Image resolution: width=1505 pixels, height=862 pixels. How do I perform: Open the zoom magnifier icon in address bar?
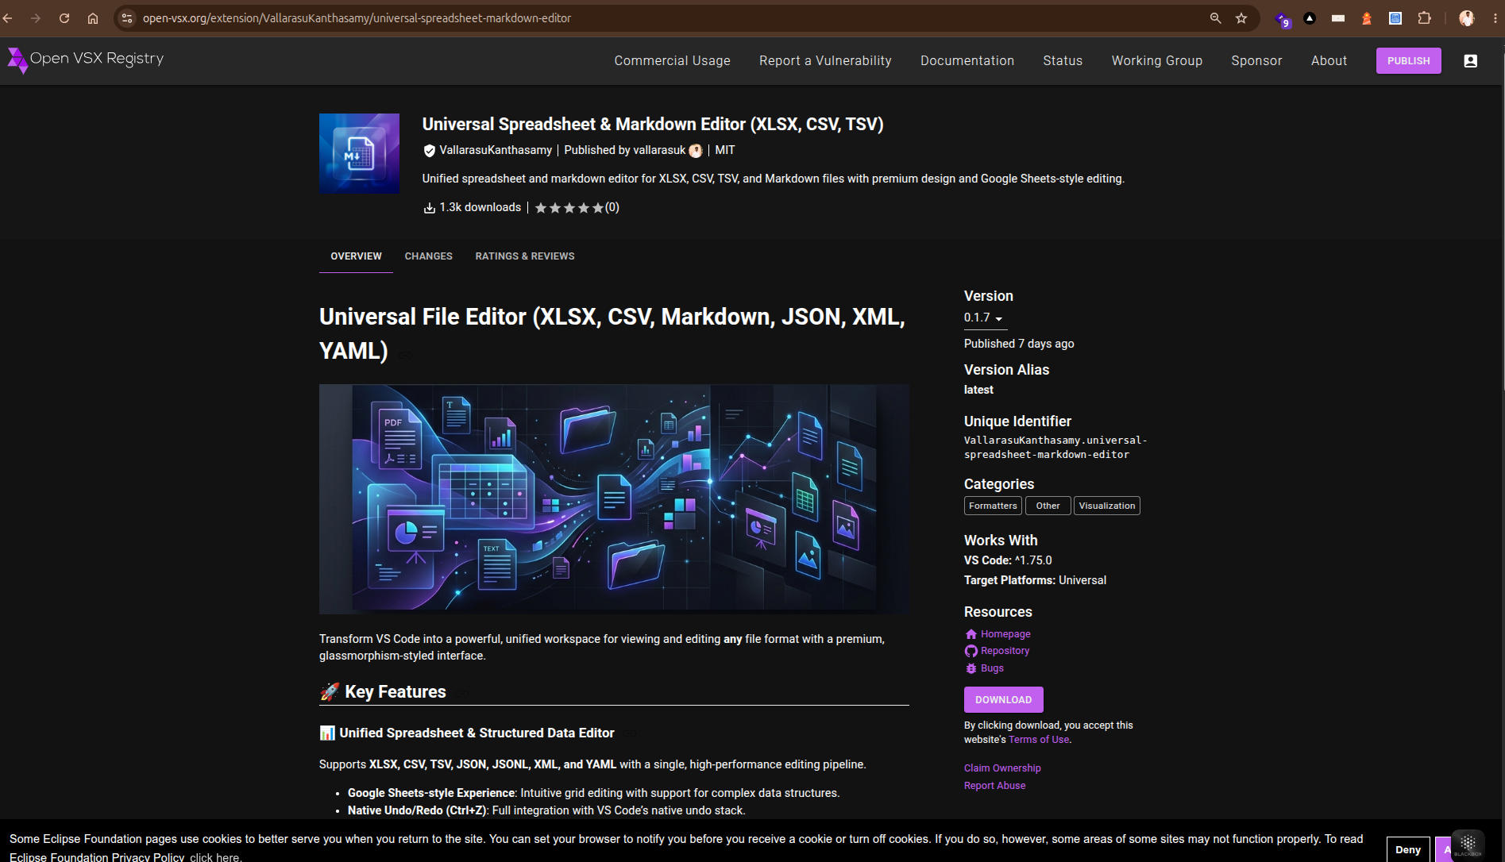(x=1215, y=18)
